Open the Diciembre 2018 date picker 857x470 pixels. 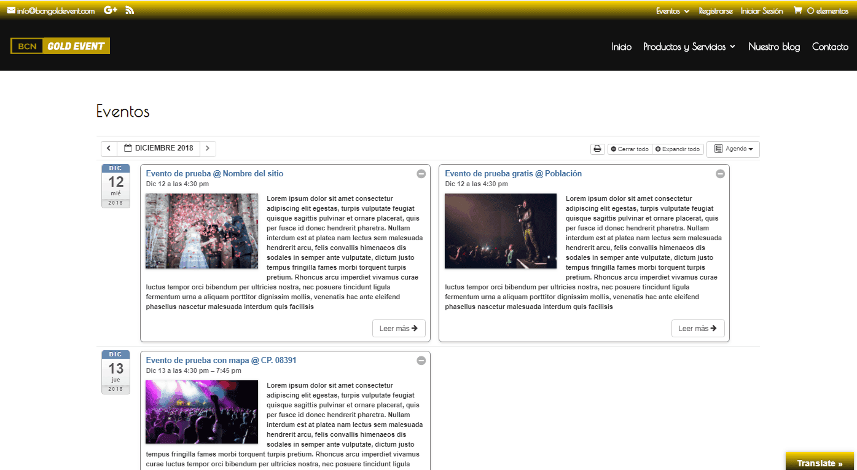click(x=158, y=149)
